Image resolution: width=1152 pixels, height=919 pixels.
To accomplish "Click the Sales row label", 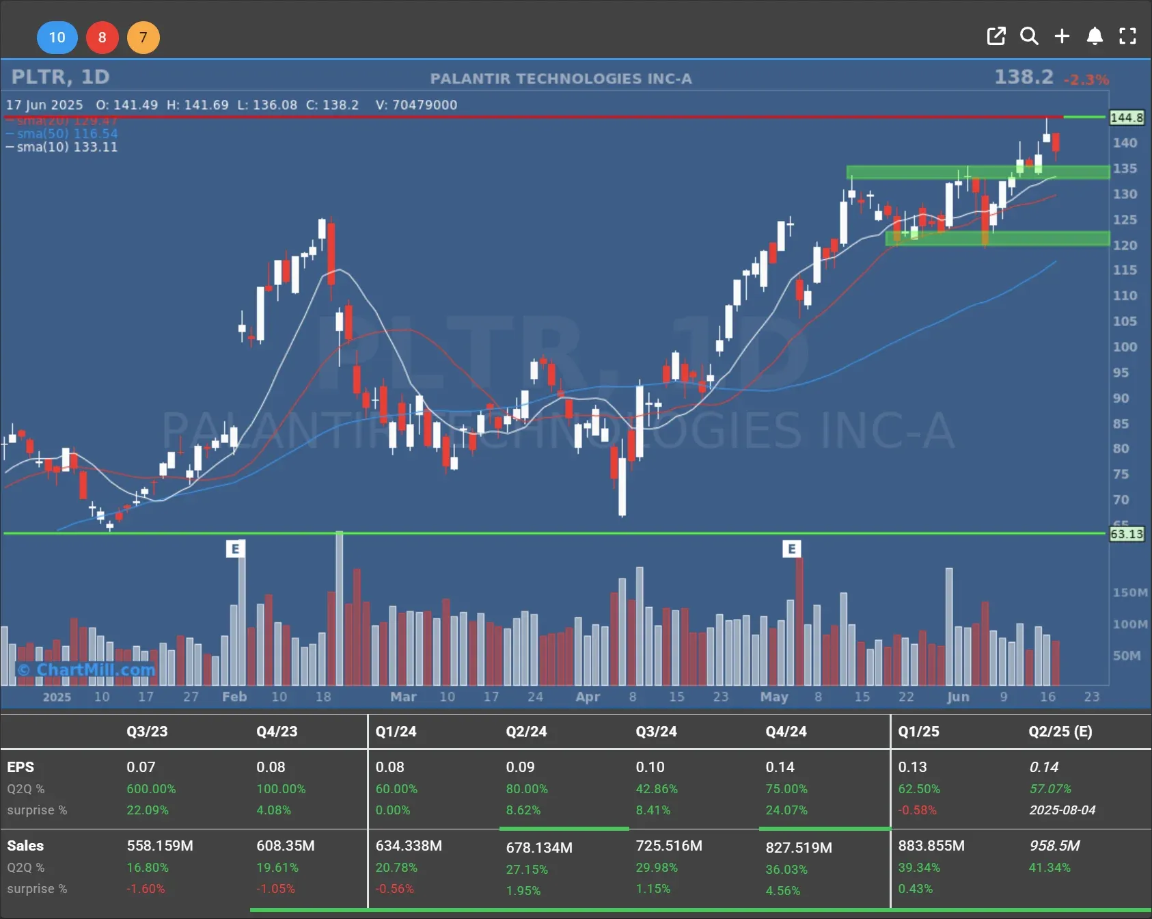I will (x=25, y=846).
